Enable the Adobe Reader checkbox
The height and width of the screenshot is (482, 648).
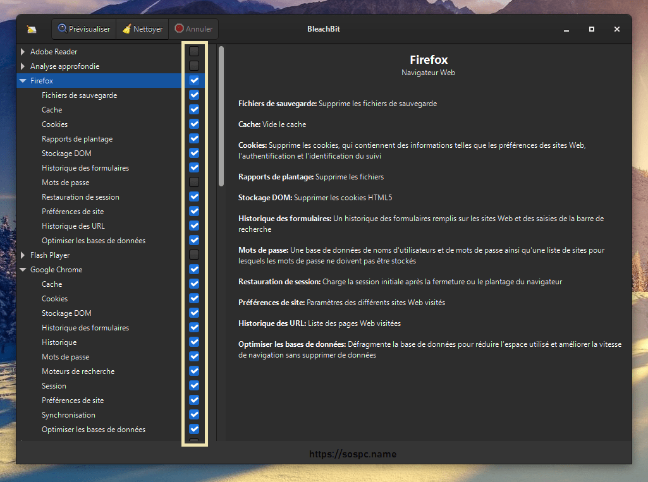click(194, 51)
